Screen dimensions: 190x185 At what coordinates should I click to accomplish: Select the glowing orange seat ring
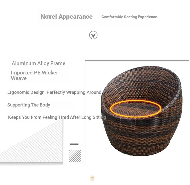(136, 109)
